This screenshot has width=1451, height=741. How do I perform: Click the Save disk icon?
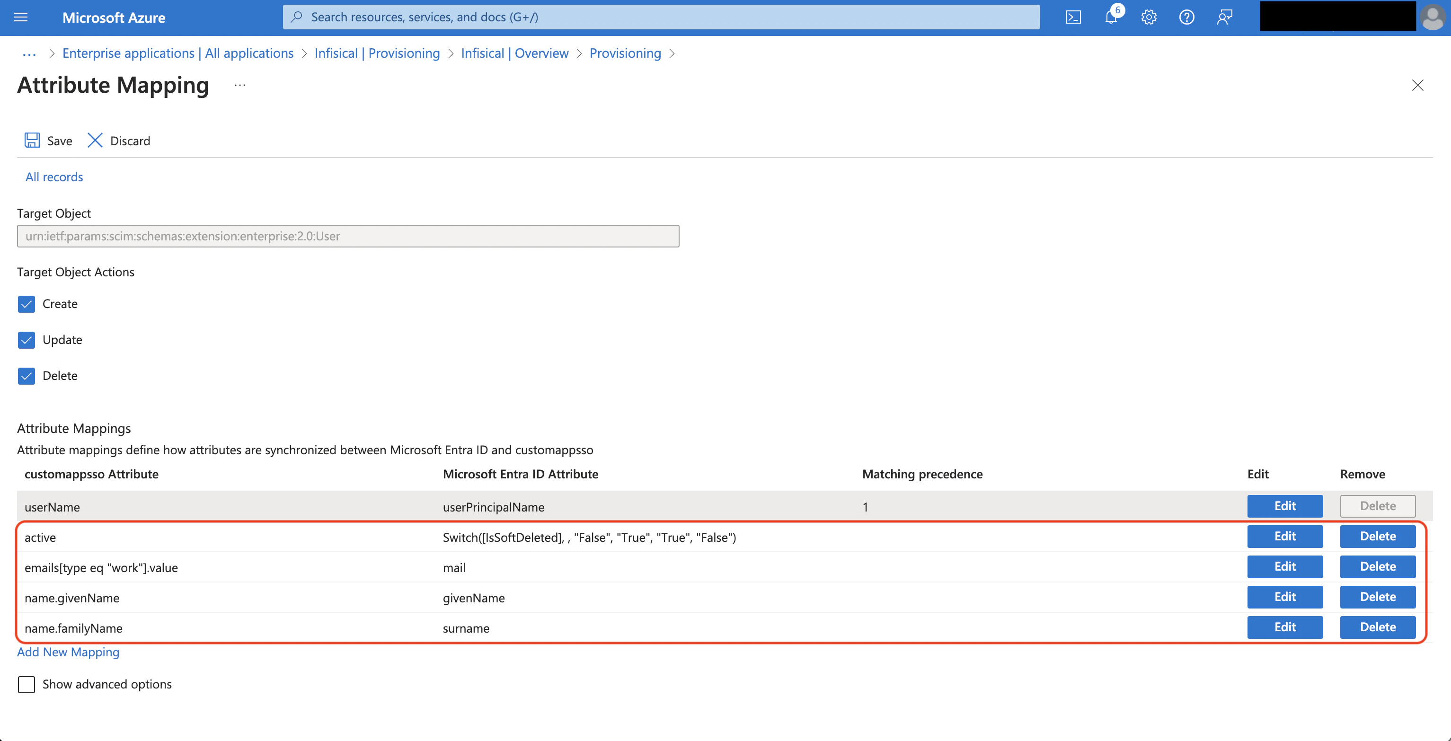32,140
